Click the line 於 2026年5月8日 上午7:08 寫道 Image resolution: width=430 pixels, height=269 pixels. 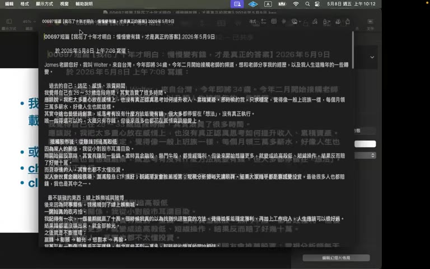pyautogui.click(x=92, y=51)
